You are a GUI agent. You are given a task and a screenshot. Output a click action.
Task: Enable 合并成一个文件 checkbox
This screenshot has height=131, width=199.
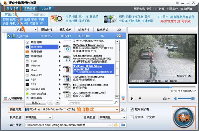132,117
